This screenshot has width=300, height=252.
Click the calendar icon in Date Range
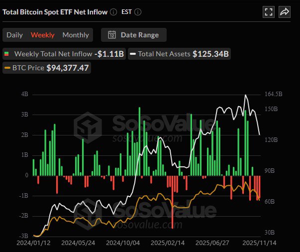click(112, 35)
